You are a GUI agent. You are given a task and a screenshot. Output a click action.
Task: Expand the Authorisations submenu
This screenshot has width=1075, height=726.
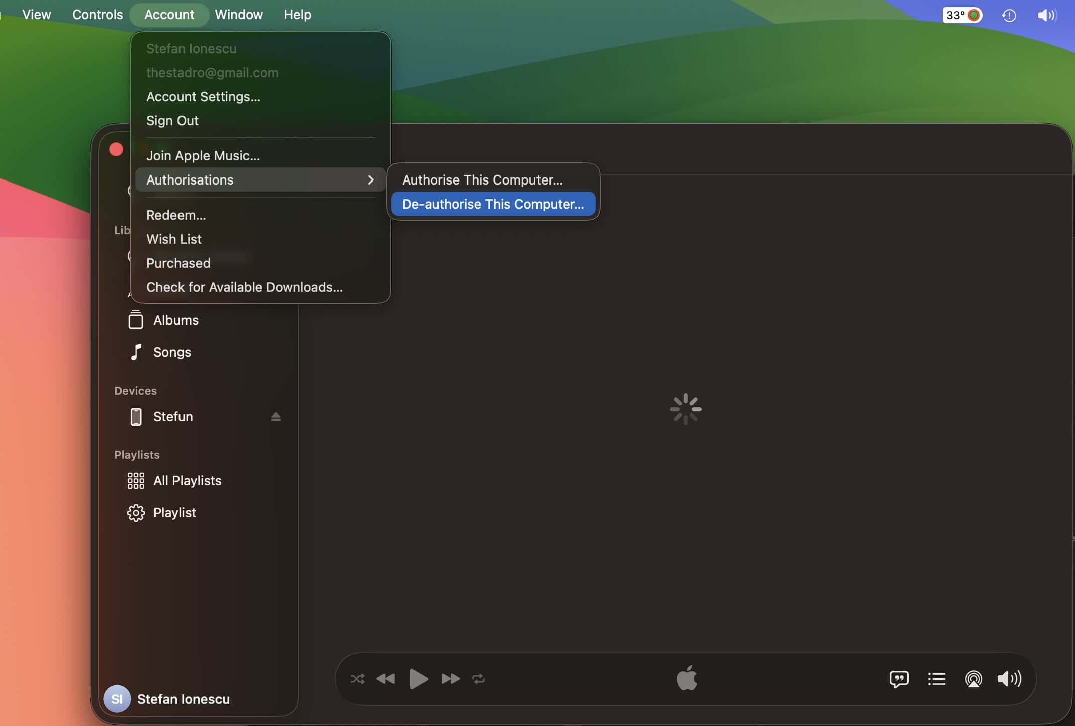[260, 179]
